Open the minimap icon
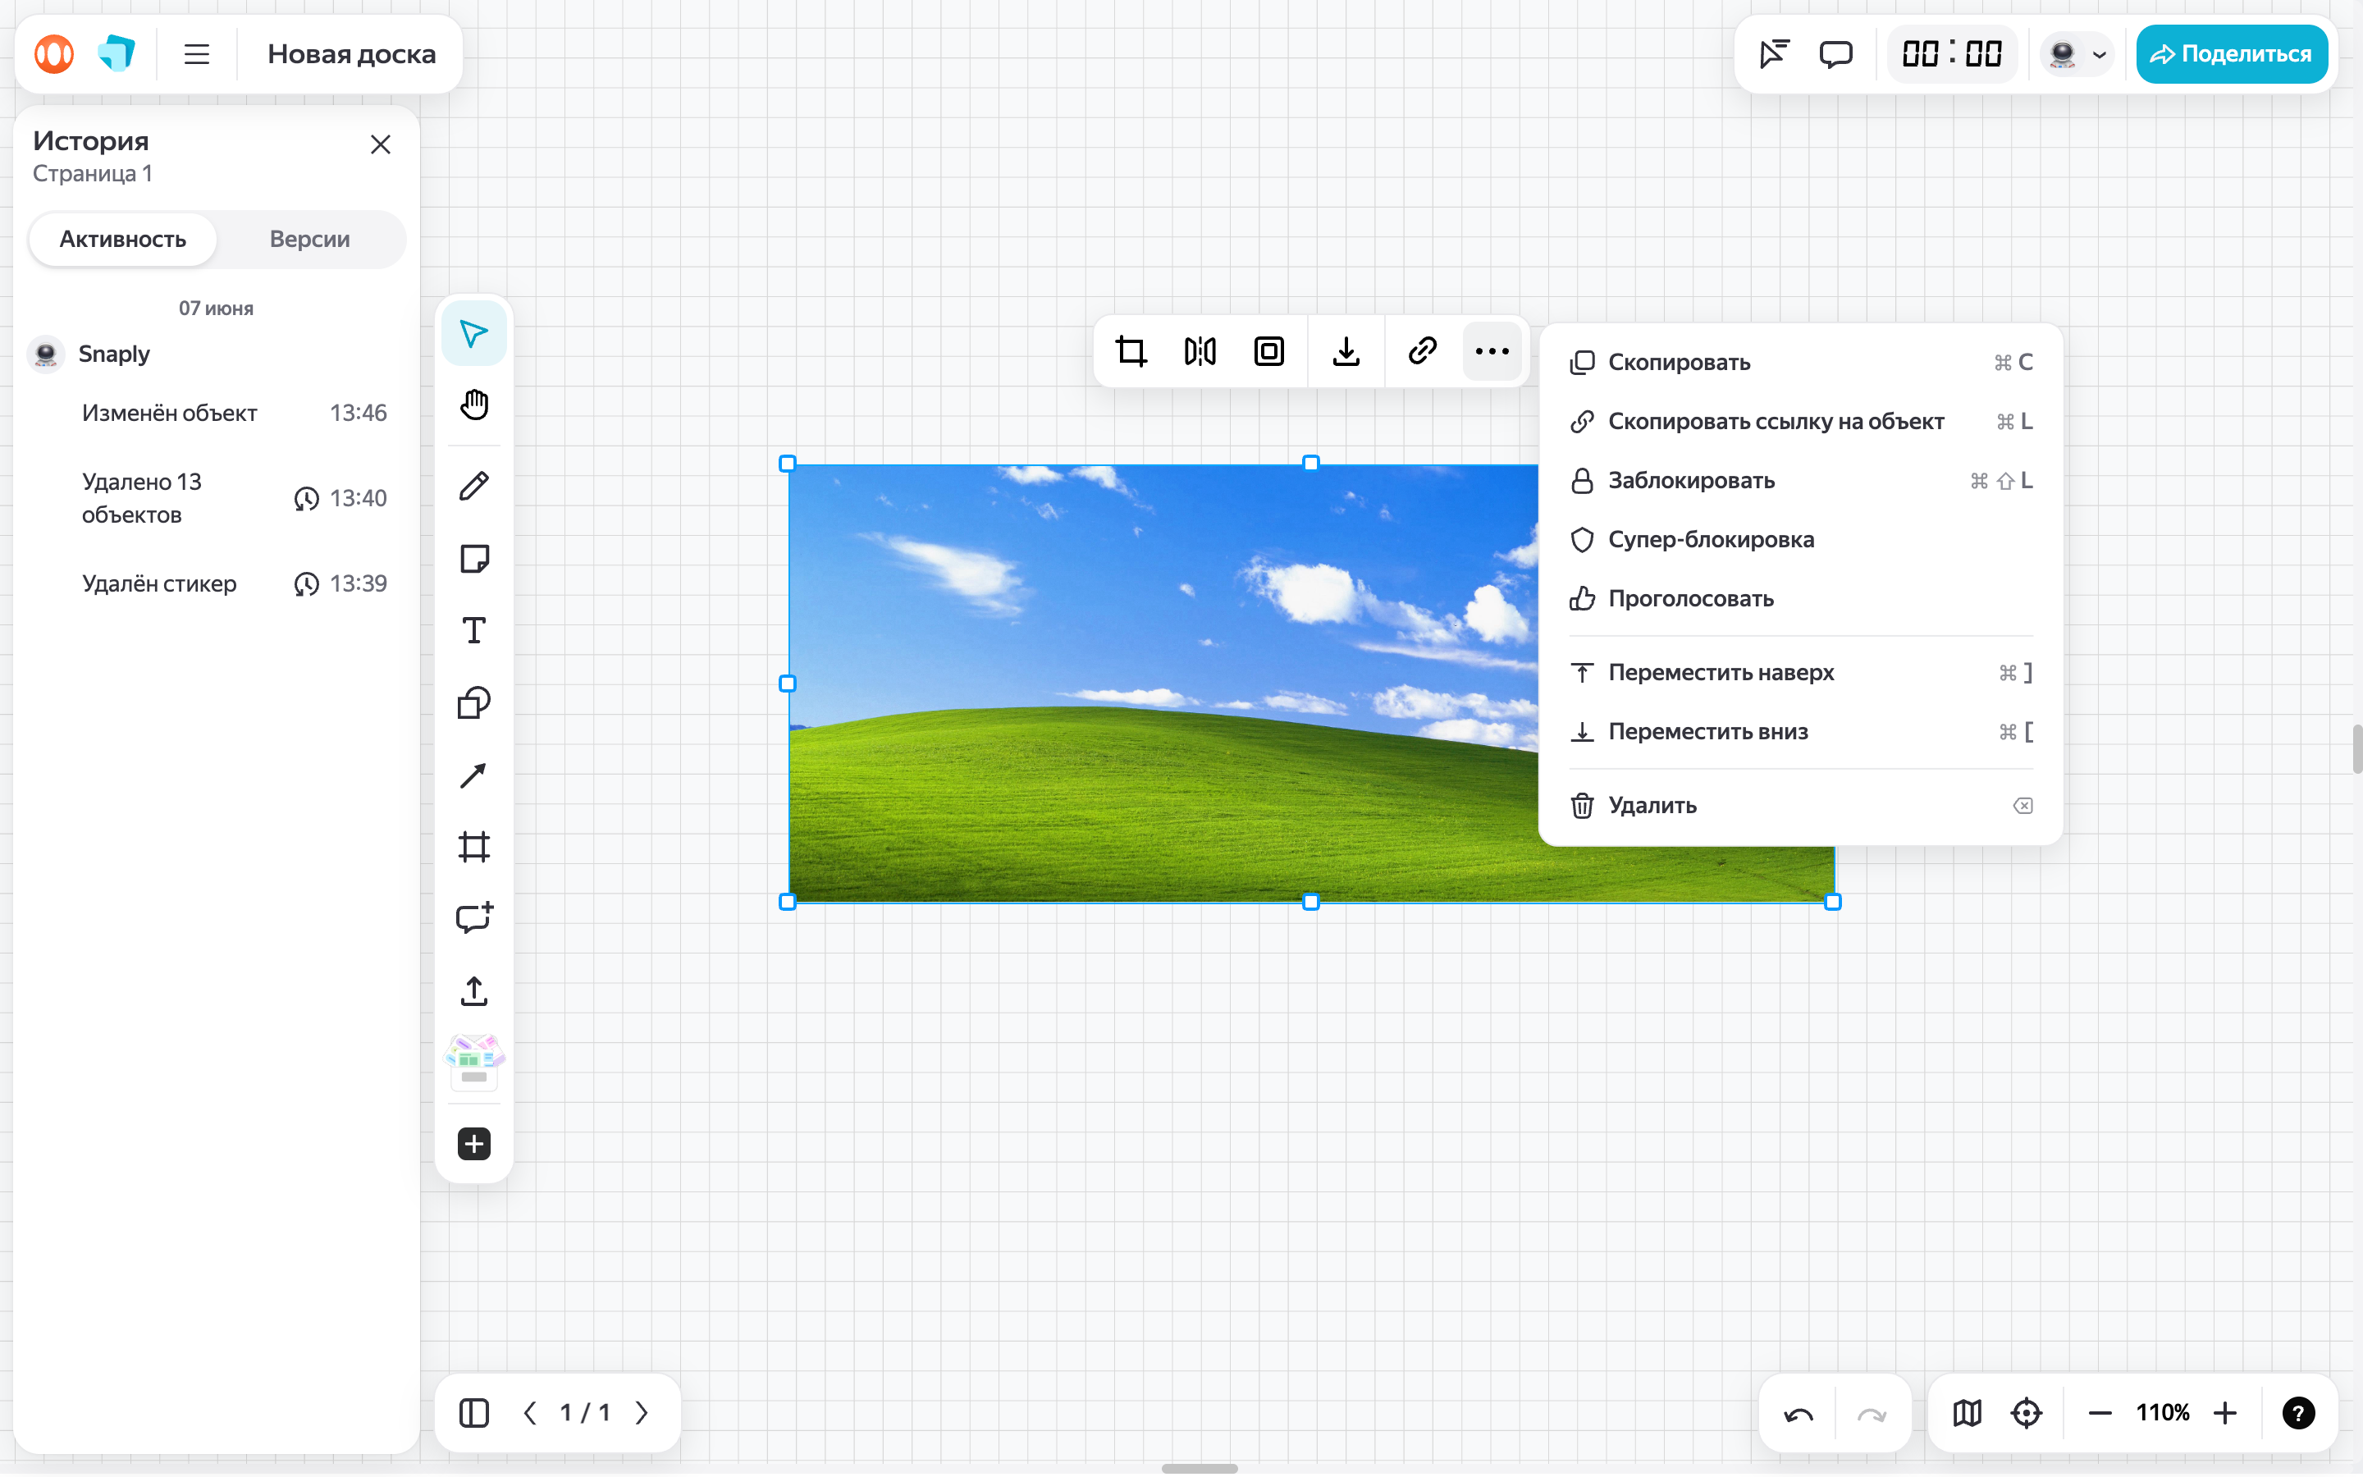The height and width of the screenshot is (1477, 2363). (1968, 1412)
